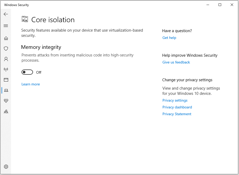Open Firewall & network protection icon
Viewport: 239px width, 175px height.
6,69
